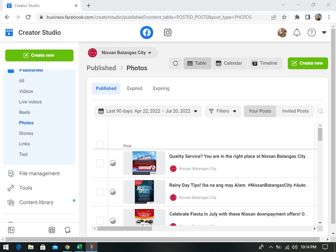Open Text posts in the sidebar
This screenshot has width=336, height=252.
click(23, 154)
